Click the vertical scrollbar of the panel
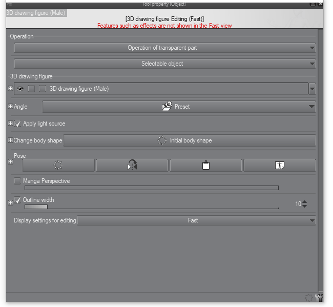The width and height of the screenshot is (333, 307). [x=321, y=160]
